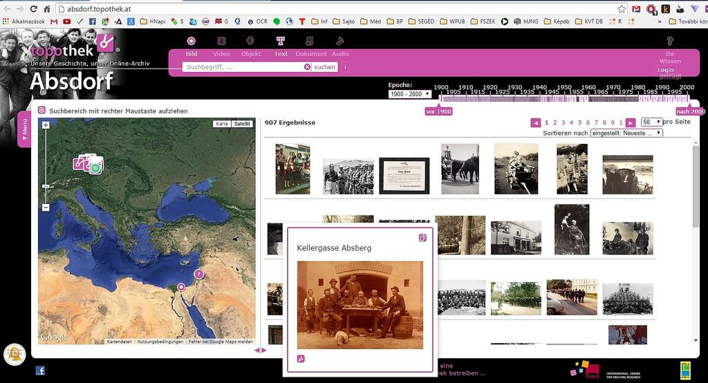
Task: Open the browser home button
Action: 47,8
